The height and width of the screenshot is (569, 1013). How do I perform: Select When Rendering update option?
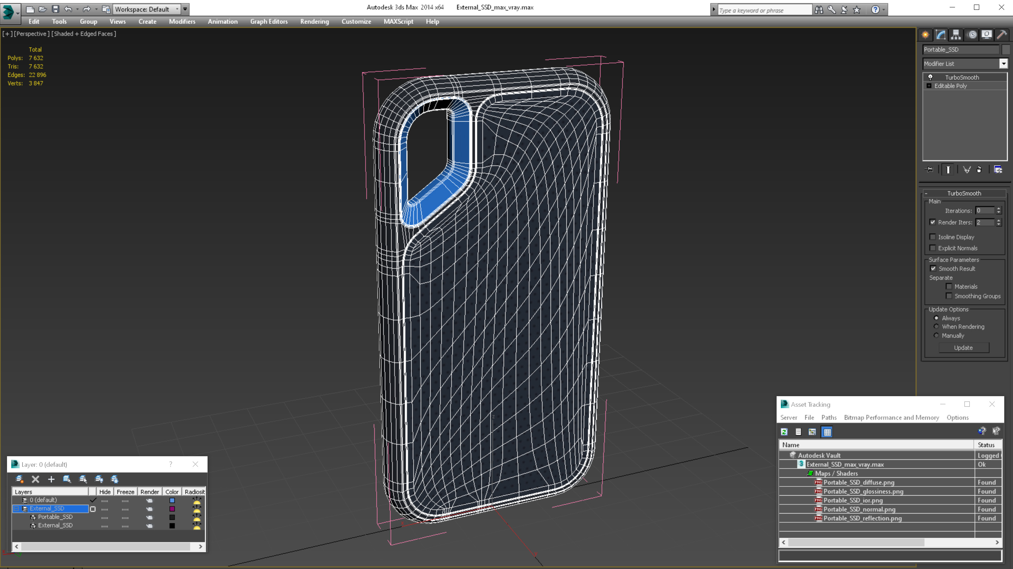click(936, 327)
